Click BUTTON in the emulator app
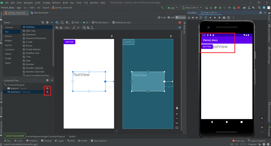 pos(207,47)
